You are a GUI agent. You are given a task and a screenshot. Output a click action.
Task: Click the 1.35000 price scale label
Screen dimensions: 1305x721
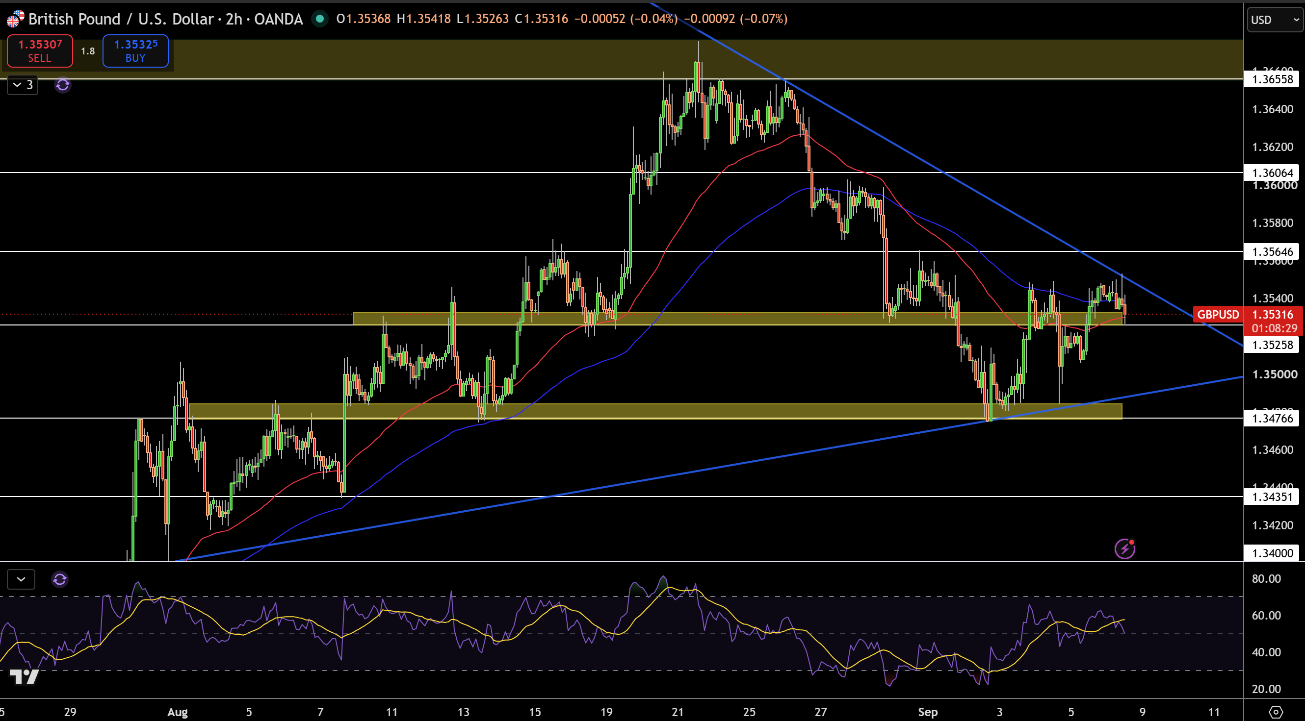point(1275,374)
